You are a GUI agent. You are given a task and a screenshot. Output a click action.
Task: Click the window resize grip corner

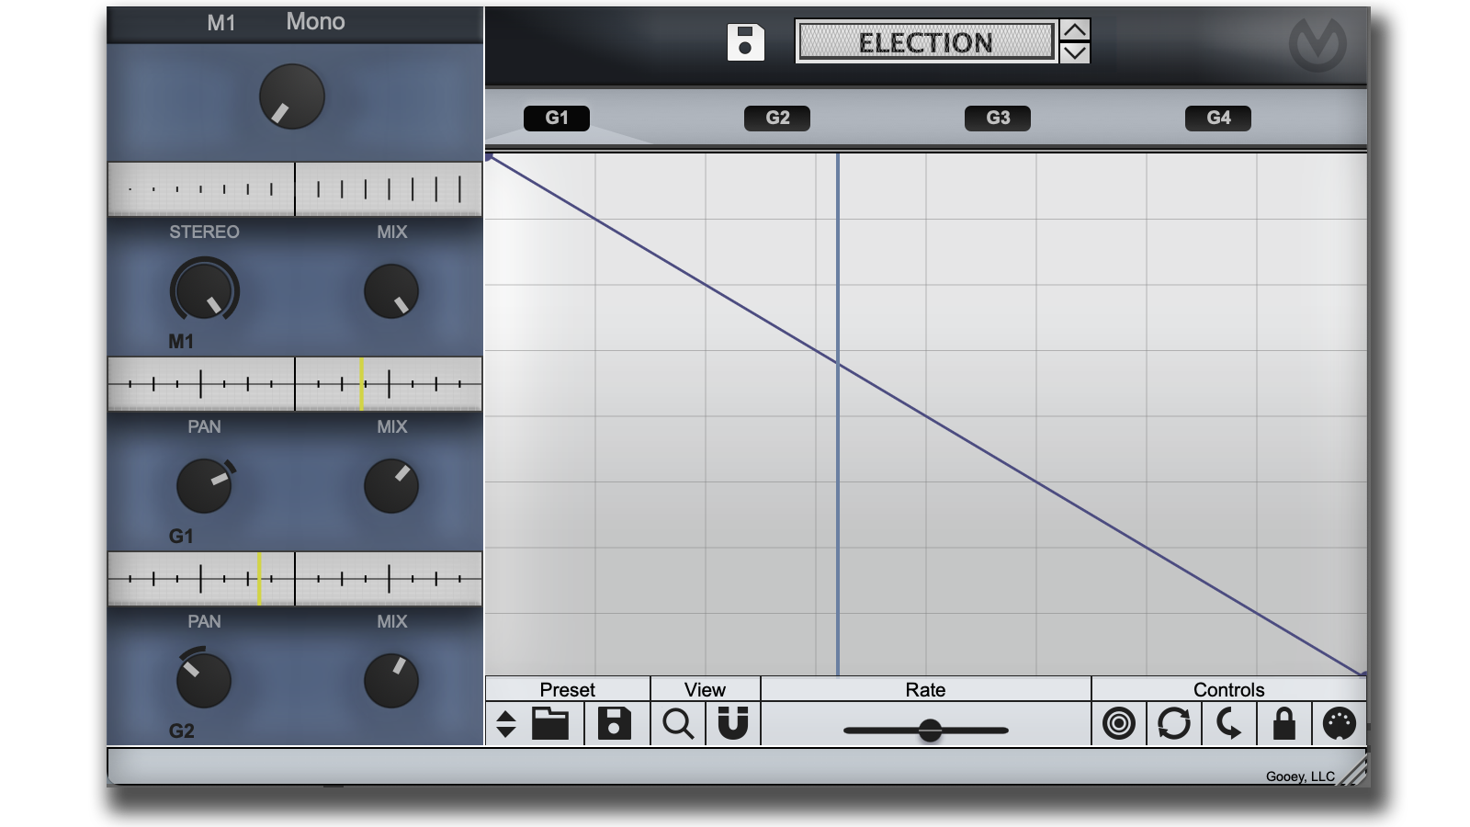(1354, 772)
